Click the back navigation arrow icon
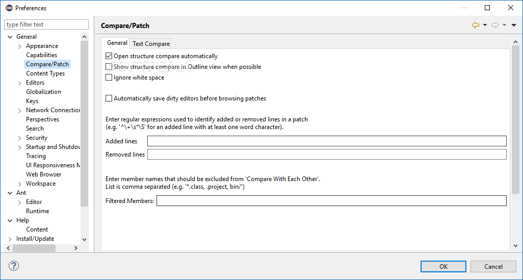The height and width of the screenshot is (280, 523). tap(475, 25)
